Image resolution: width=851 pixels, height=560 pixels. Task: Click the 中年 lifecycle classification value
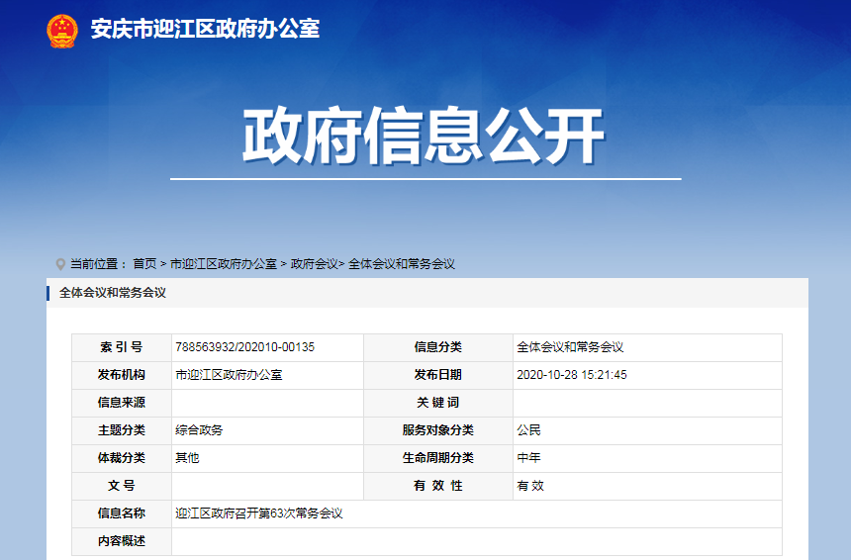(528, 458)
